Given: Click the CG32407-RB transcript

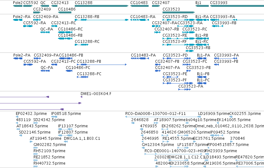Looking at the screenshot, I should coord(158,32).
